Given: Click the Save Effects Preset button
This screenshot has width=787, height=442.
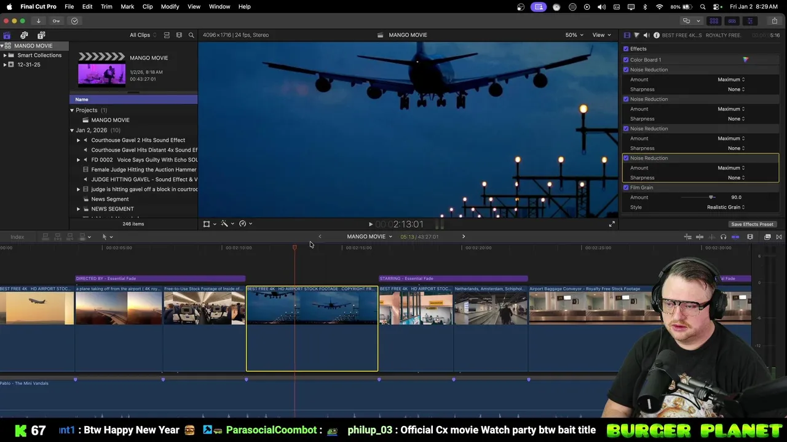Looking at the screenshot, I should [x=752, y=225].
